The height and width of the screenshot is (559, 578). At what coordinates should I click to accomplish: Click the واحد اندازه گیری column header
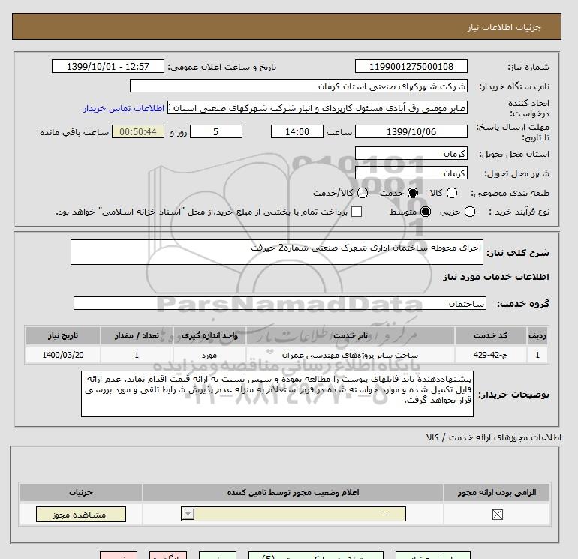point(209,335)
